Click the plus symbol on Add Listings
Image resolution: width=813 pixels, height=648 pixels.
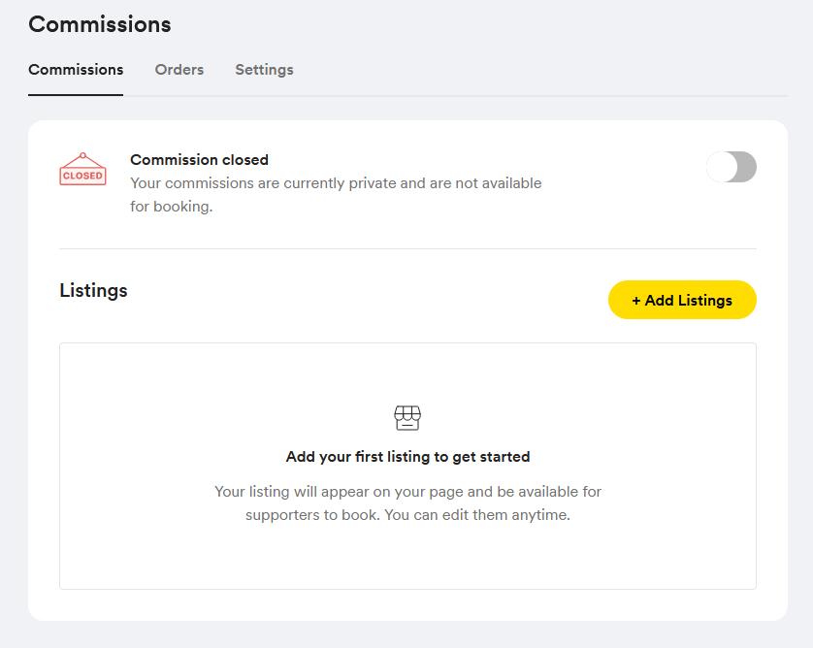click(636, 301)
